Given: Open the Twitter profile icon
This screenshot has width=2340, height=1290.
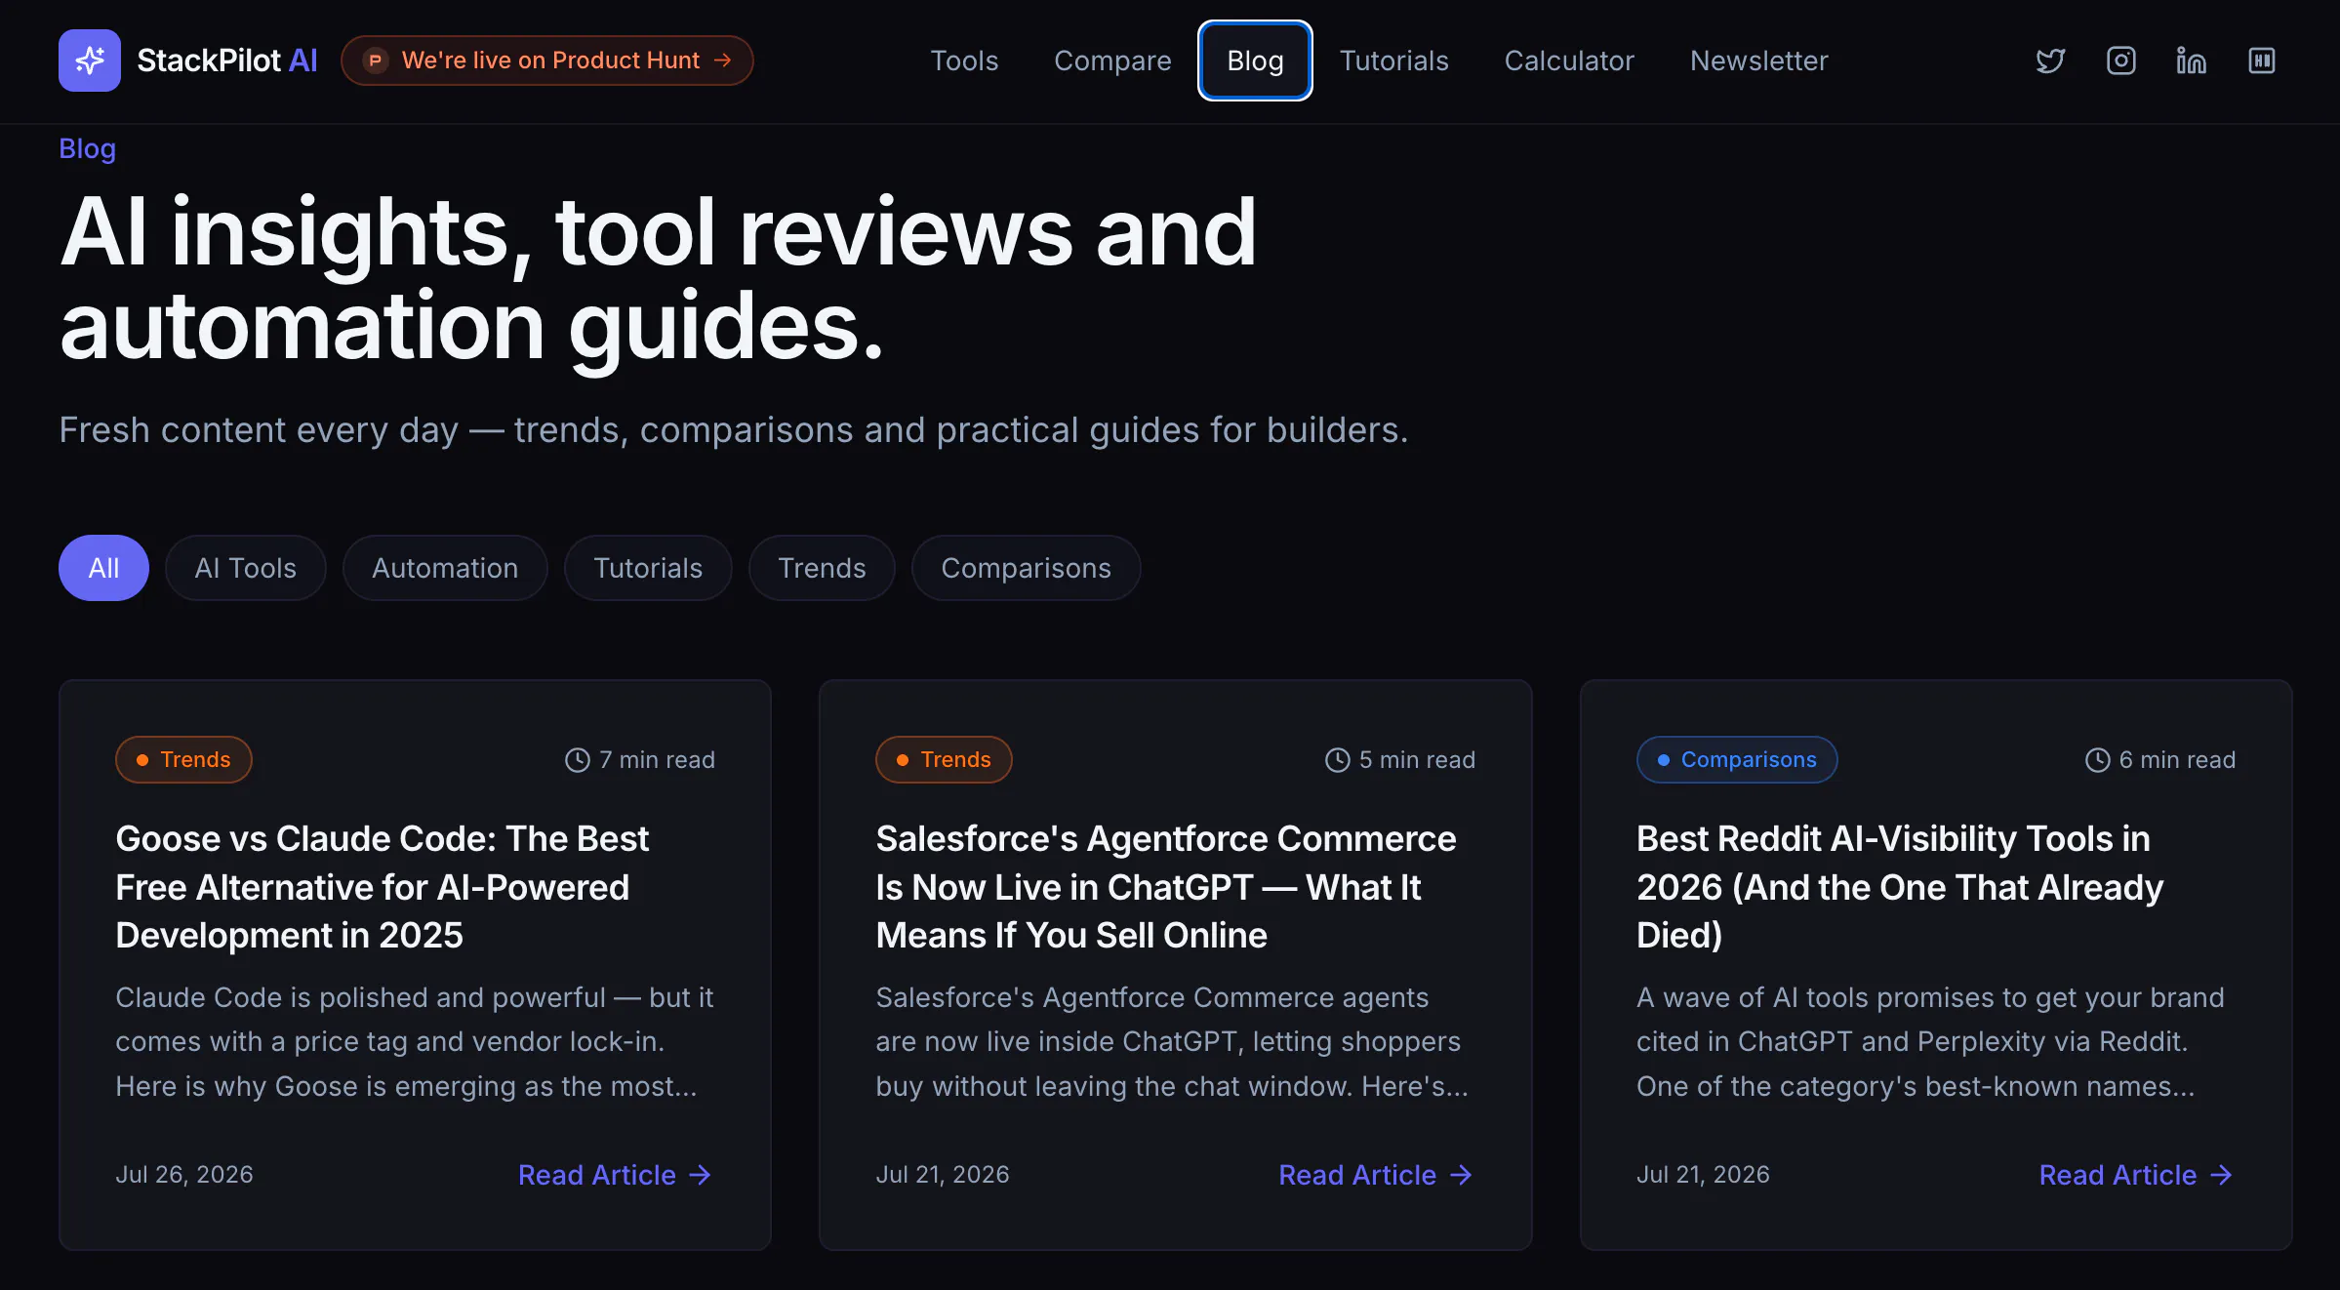Looking at the screenshot, I should click(2050, 60).
